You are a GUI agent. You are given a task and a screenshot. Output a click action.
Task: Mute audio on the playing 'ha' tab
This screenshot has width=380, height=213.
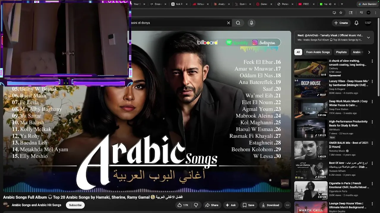click(x=330, y=4)
